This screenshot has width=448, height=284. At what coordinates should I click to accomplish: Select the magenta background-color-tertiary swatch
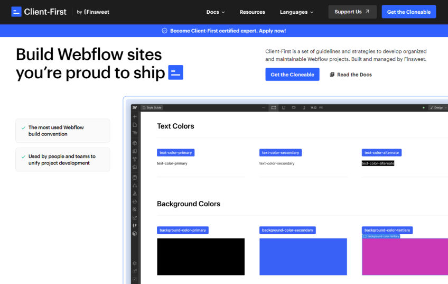pyautogui.click(x=405, y=256)
